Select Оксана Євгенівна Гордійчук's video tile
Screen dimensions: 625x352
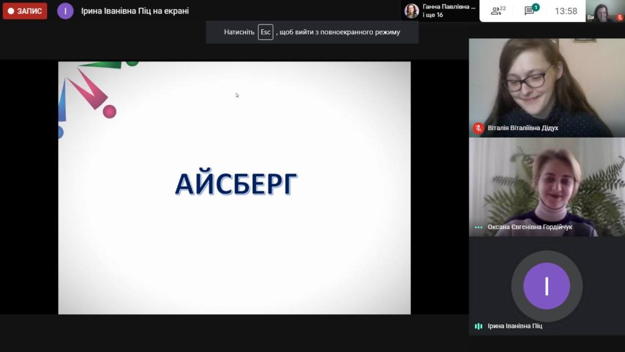[x=547, y=187]
